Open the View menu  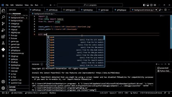pos(27,5)
